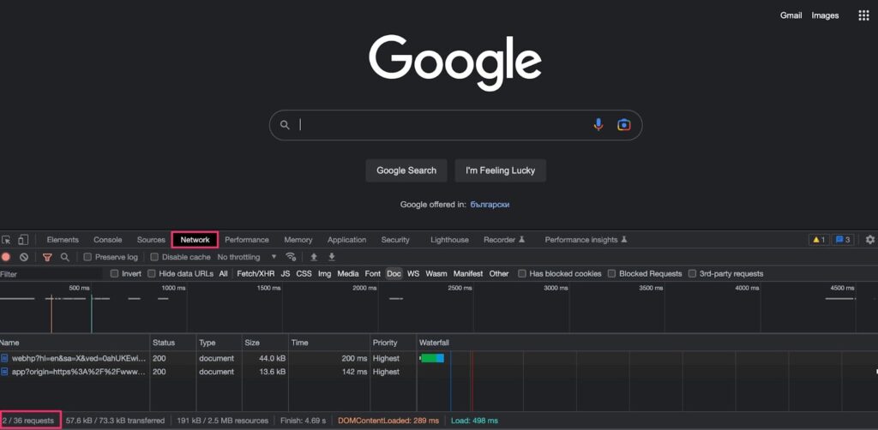Switch to the Recorder tab
This screenshot has height=430, width=878.
point(504,240)
